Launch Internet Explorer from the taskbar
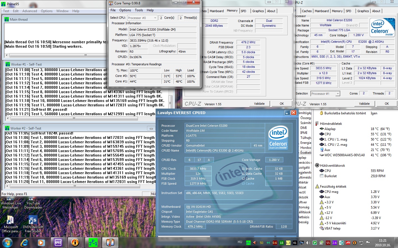Viewport: 398px width, 248px height. point(25,242)
